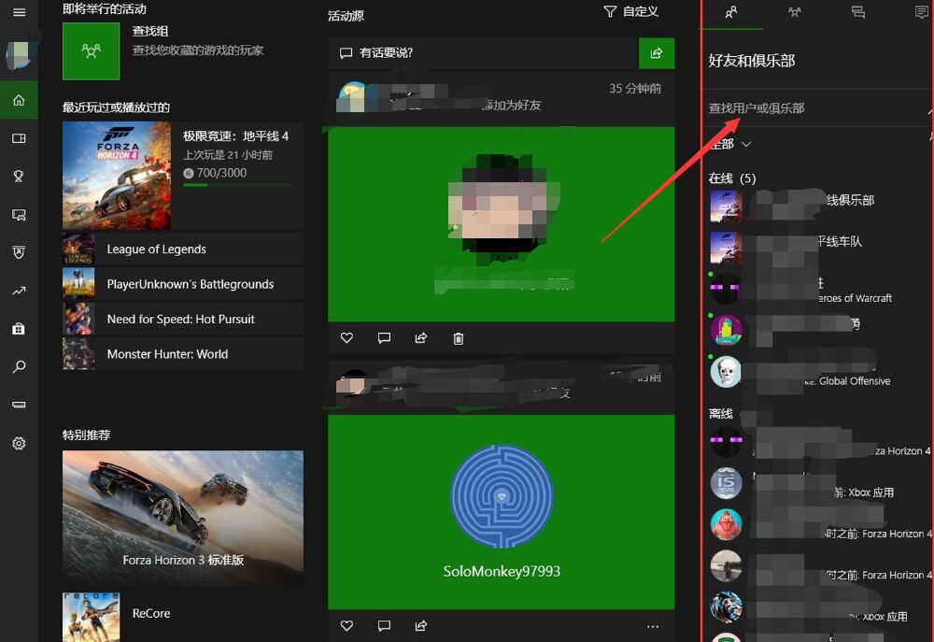Click the 上次玩是 21 小时前 text
934x642 pixels.
coord(228,155)
